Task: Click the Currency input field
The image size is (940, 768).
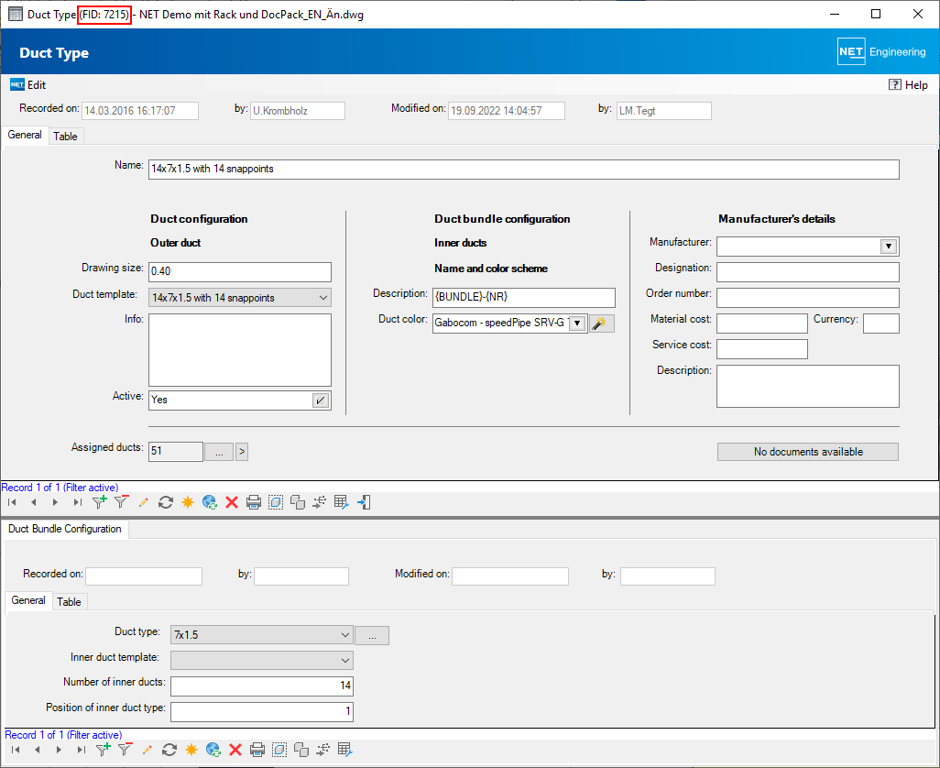Action: click(x=881, y=324)
